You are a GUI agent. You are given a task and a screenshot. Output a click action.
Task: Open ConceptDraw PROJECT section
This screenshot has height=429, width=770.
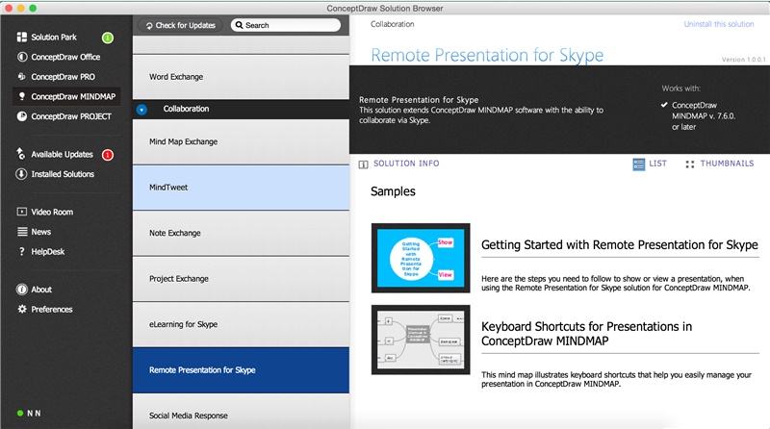click(x=71, y=116)
